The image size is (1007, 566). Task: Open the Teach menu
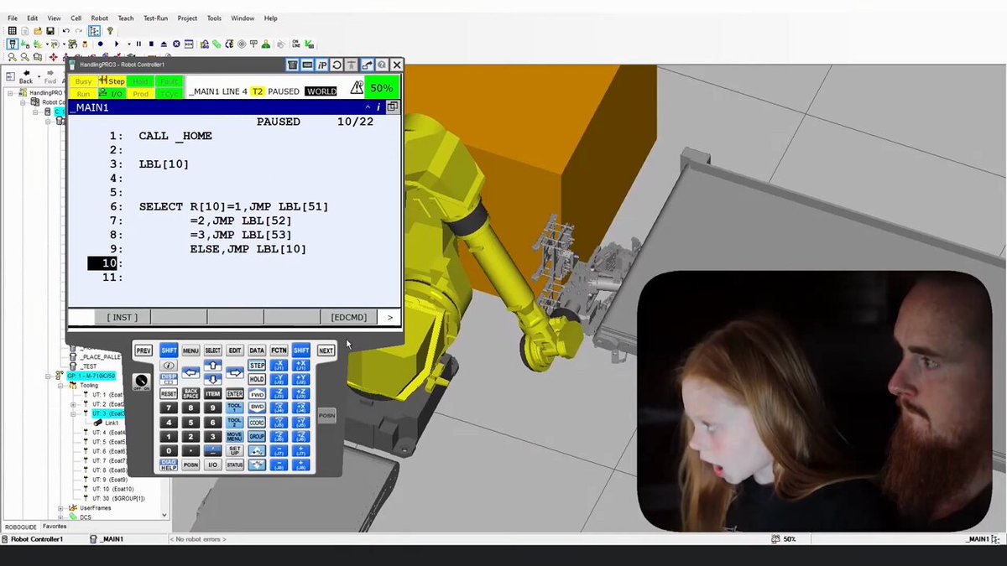pos(125,18)
